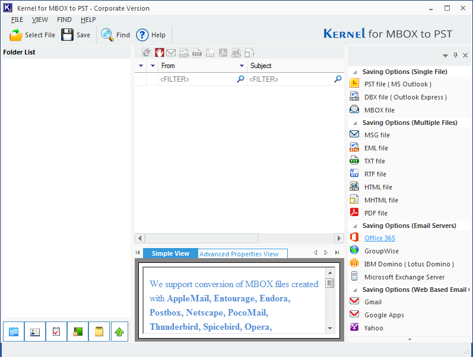473x357 pixels.
Task: Click the Save floppy disk button
Action: (76, 35)
